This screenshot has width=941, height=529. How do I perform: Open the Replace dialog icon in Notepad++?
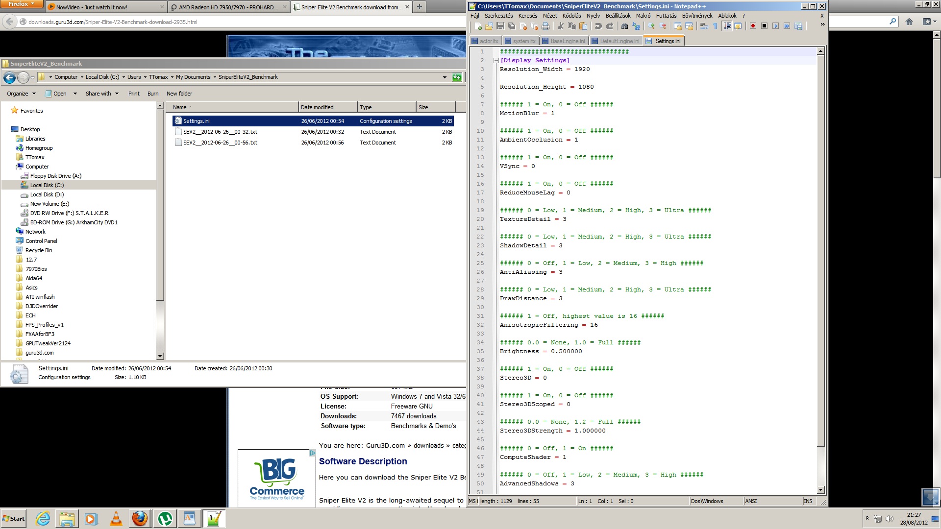[636, 26]
